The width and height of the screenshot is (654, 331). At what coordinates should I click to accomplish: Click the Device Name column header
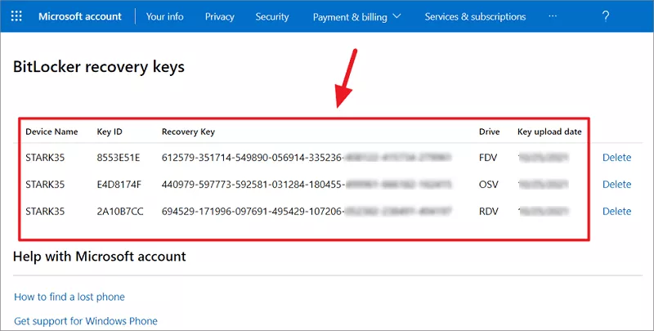pyautogui.click(x=52, y=132)
